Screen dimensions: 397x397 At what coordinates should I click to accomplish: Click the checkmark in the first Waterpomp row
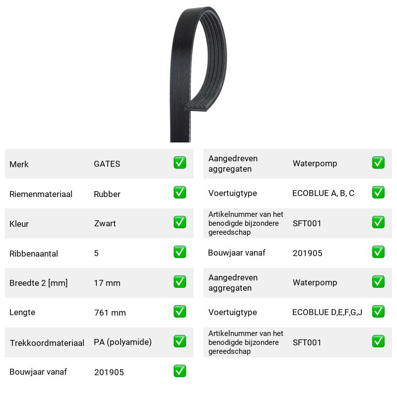click(x=378, y=163)
